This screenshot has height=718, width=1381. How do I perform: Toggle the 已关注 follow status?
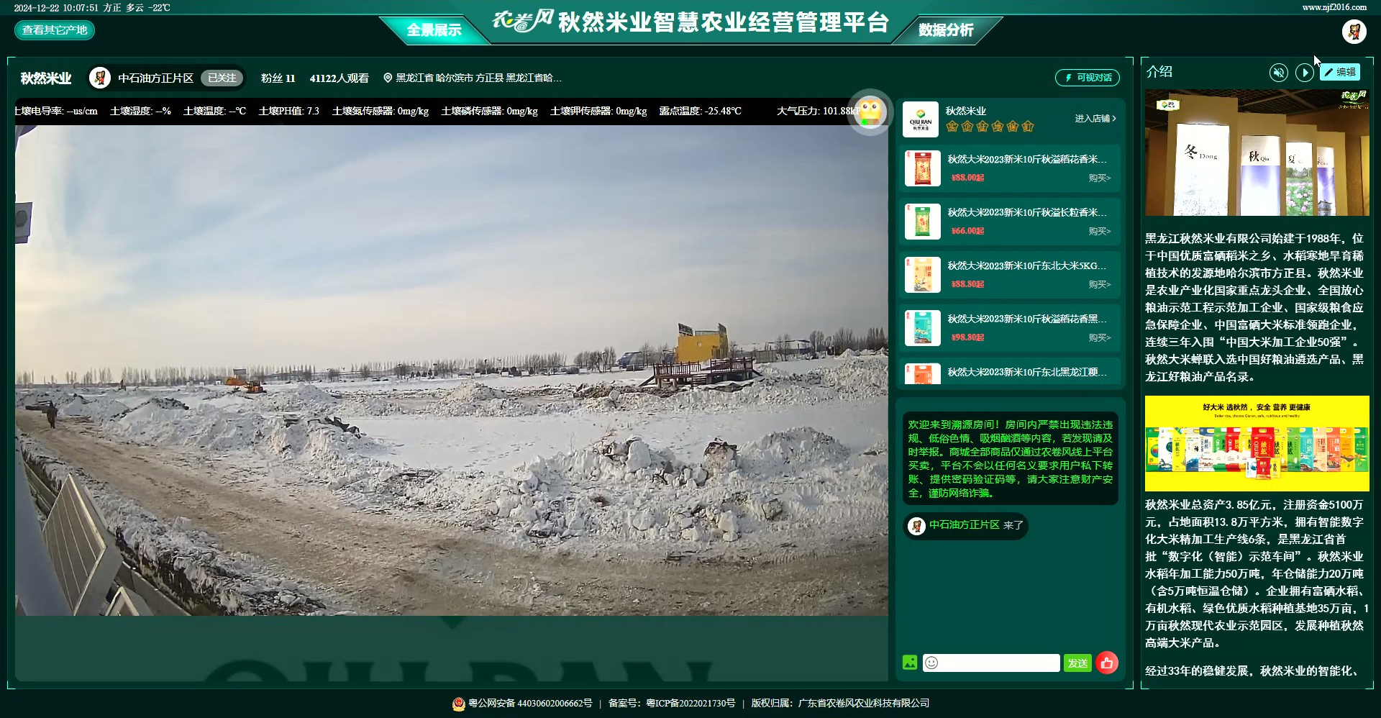pos(222,78)
